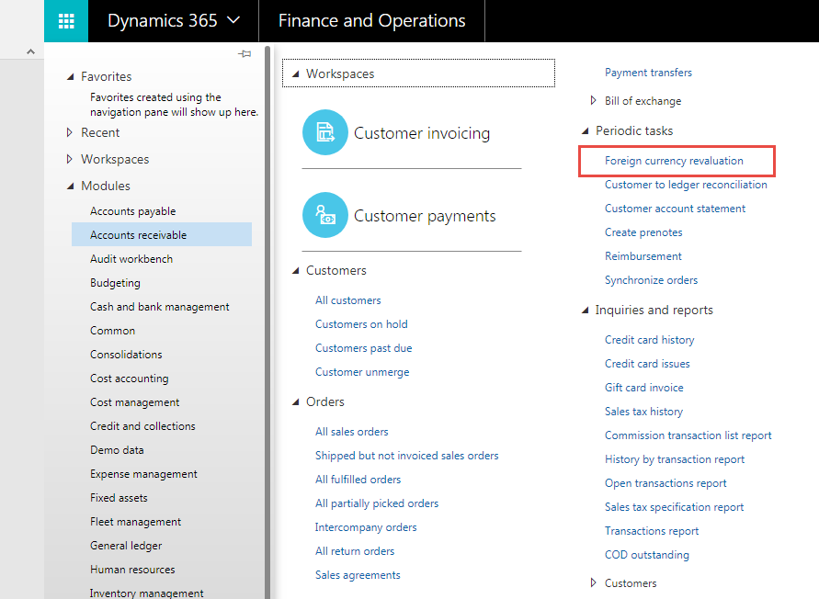Click the Customer payments workspace icon
This screenshot has width=819, height=599.
[325, 216]
